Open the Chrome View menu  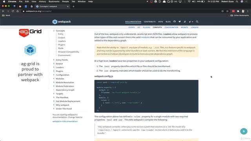[x=34, y=2]
